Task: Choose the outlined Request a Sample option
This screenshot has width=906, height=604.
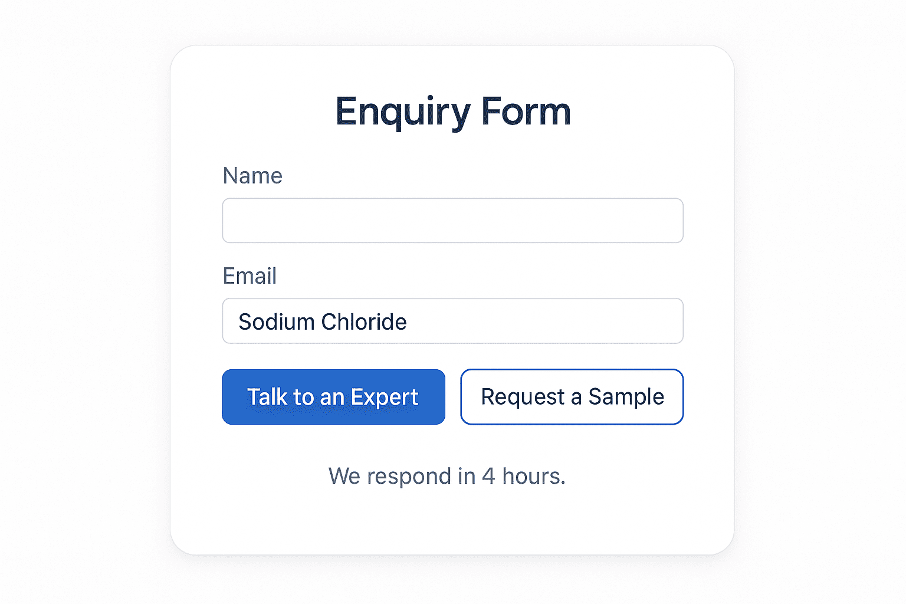Action: (x=572, y=397)
